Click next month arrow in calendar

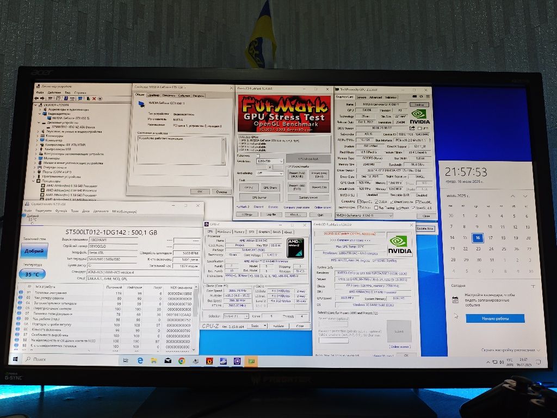525,196
